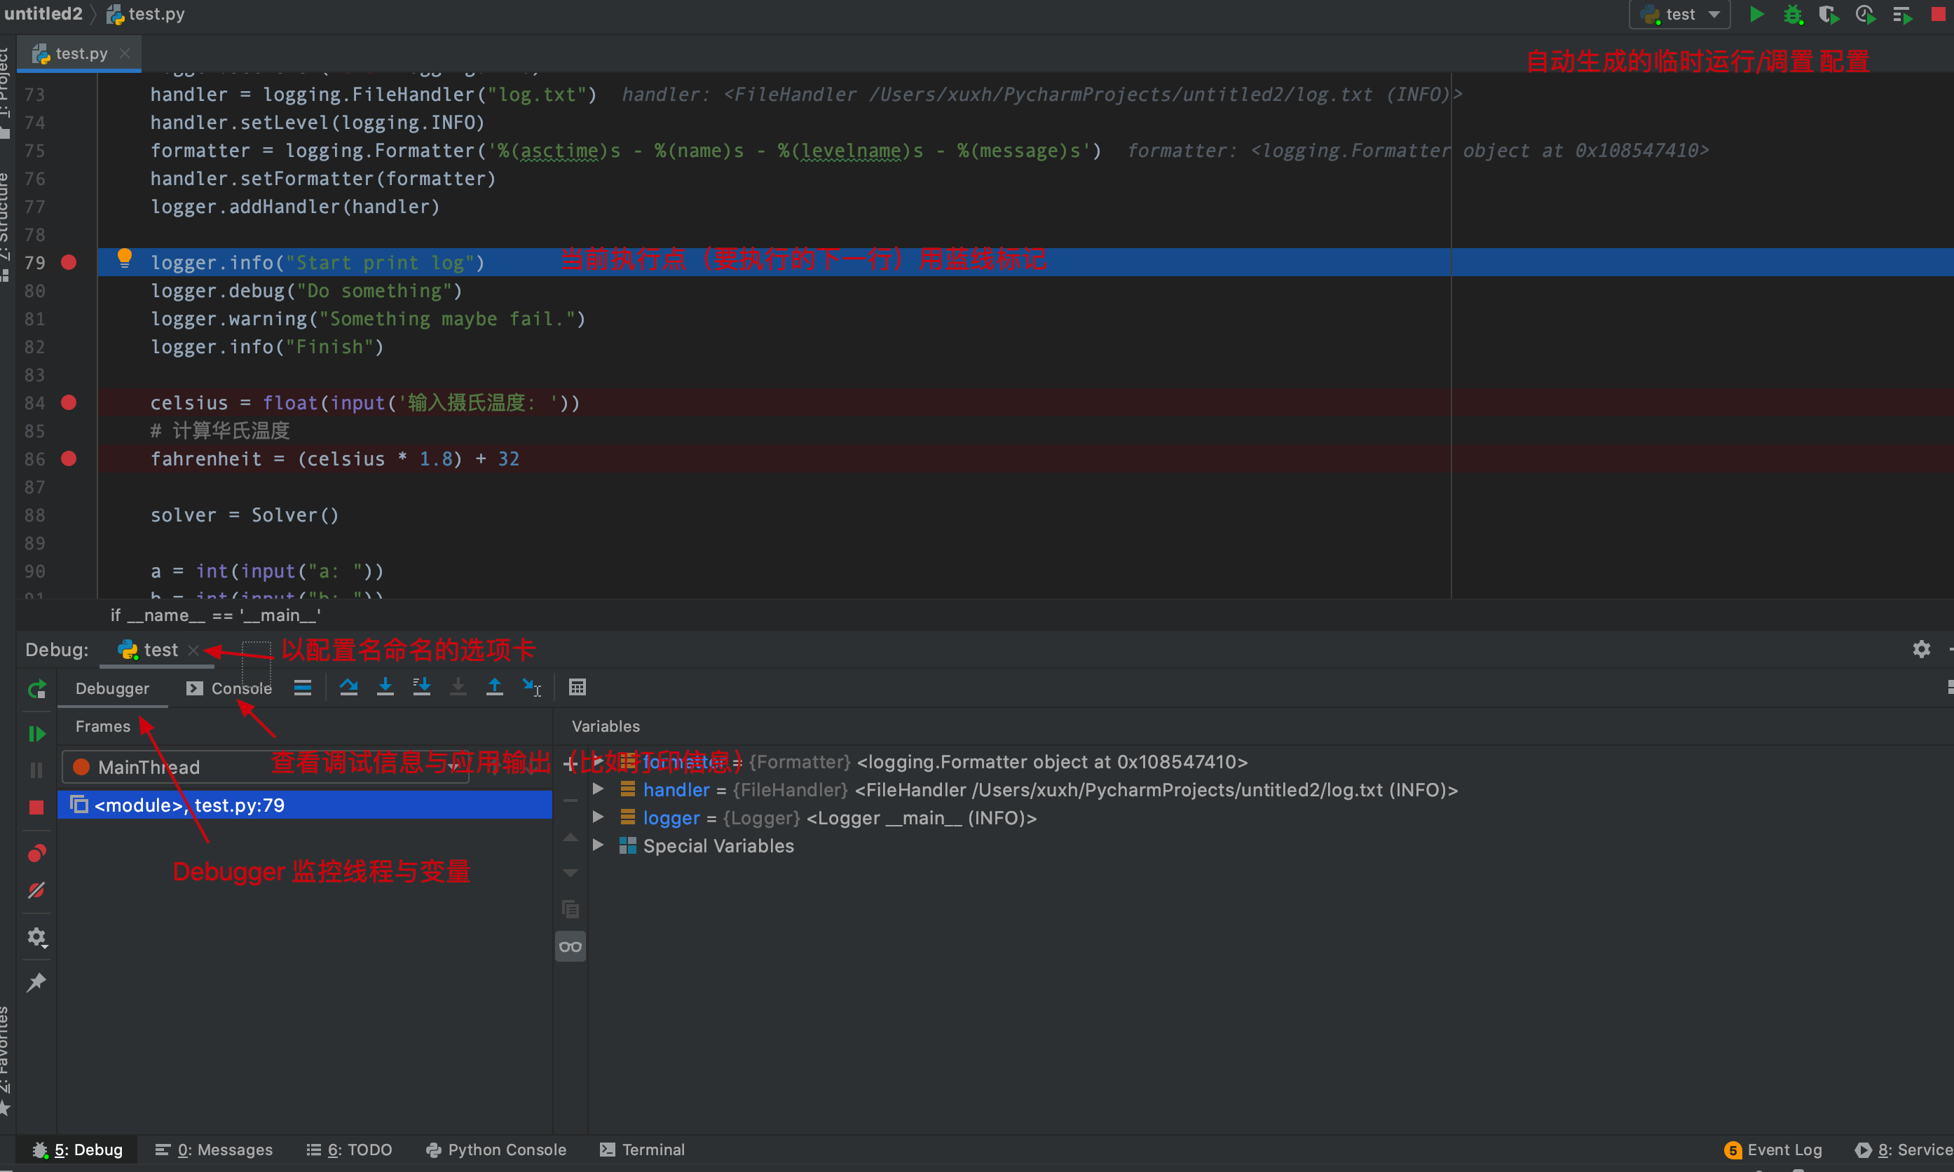Open the Python Console tool window
The height and width of the screenshot is (1172, 1954).
point(496,1150)
